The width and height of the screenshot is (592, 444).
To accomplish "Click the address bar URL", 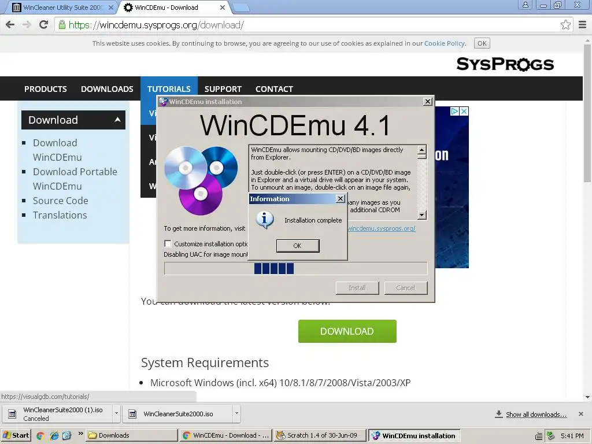I will (156, 25).
